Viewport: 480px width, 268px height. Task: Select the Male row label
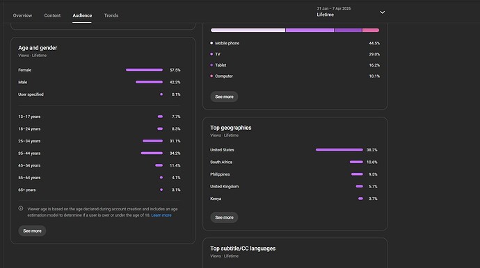23,82
